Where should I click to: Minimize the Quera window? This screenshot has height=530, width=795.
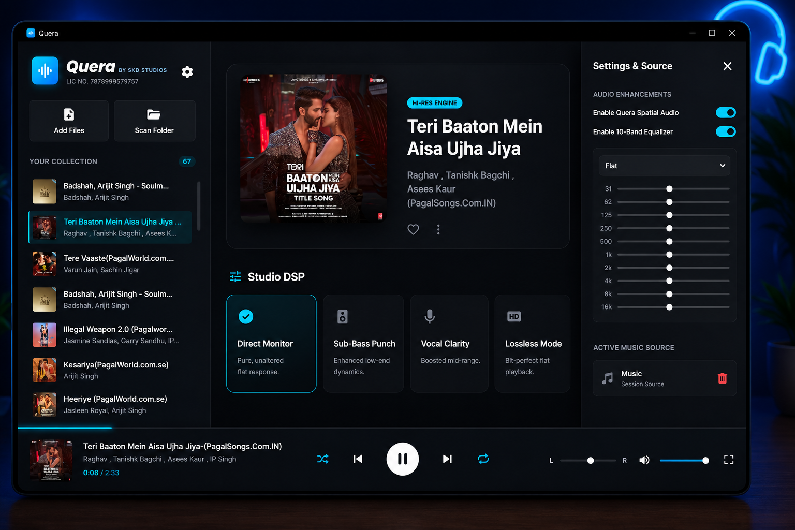[x=693, y=33]
